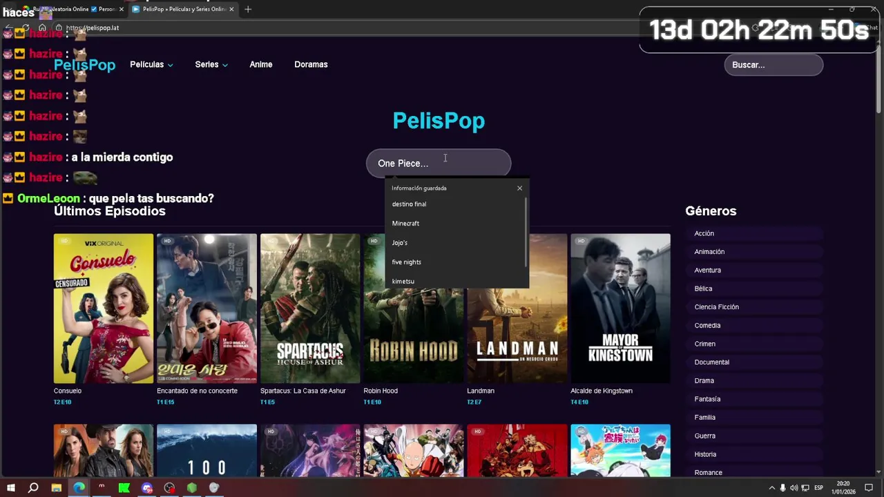Open the gray speaker taskbar app icon
Viewport: 884px width, 497px height.
pyautogui.click(x=214, y=487)
